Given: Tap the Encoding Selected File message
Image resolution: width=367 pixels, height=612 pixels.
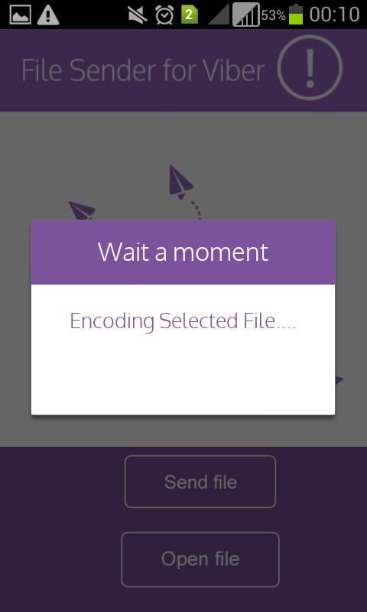Looking at the screenshot, I should pyautogui.click(x=183, y=321).
